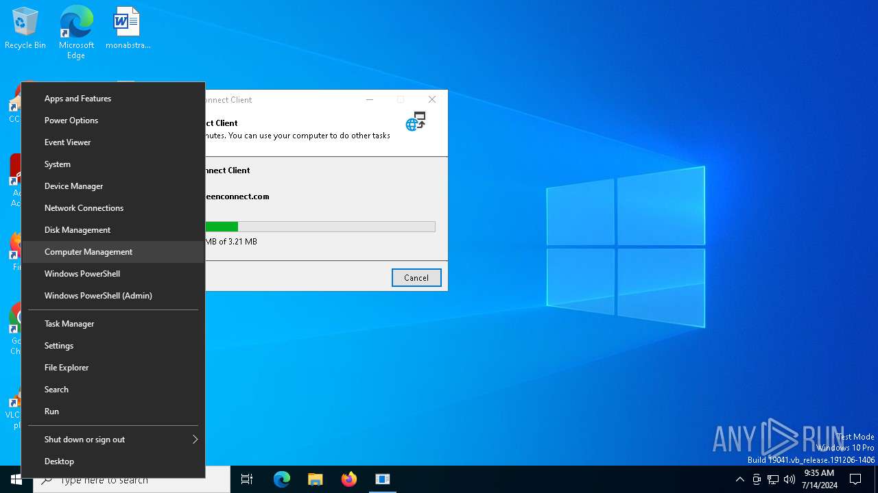This screenshot has height=493, width=878.
Task: Open the clock and date flyout
Action: pyautogui.click(x=819, y=479)
